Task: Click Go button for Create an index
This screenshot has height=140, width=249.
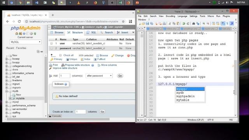Action: click(102, 112)
